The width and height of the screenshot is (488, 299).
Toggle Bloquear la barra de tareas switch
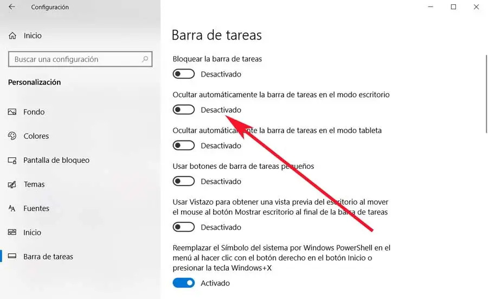[184, 74]
